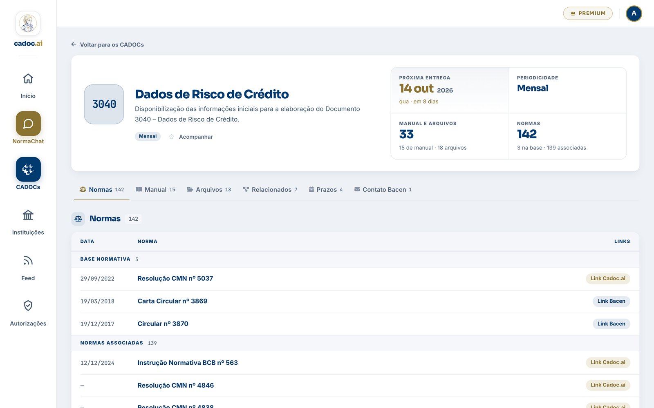The height and width of the screenshot is (408, 654).
Task: Open Resolução CMN nº 4846 norm
Action: [x=175, y=386]
